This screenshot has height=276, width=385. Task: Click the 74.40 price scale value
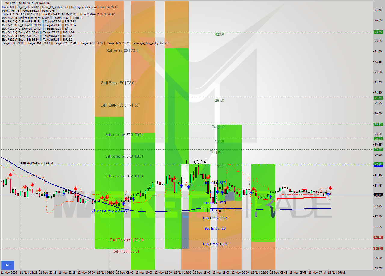[378, 10]
